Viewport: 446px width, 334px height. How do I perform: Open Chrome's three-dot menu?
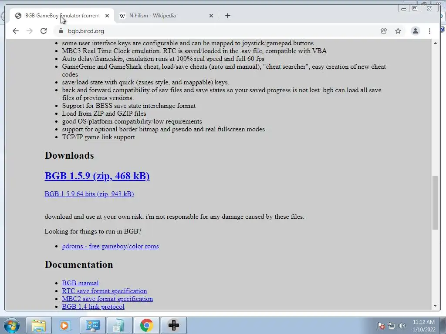tap(429, 31)
